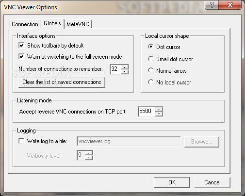Clear the list of saved connections
245x196 pixels.
coord(62,82)
